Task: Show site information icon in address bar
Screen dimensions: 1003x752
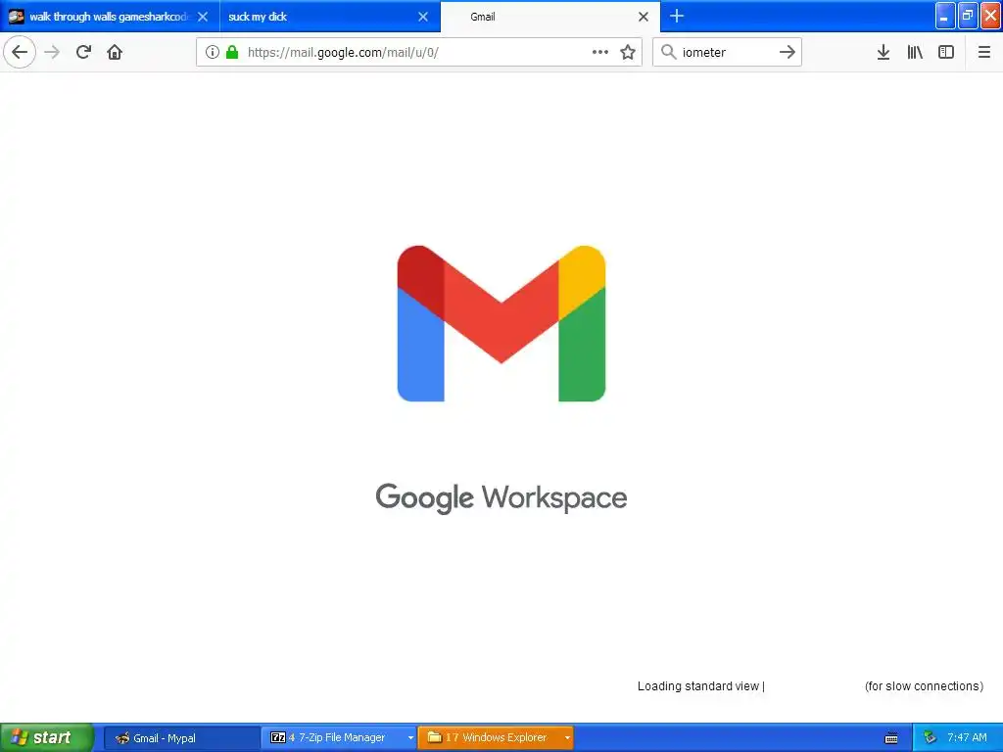Action: coord(213,52)
